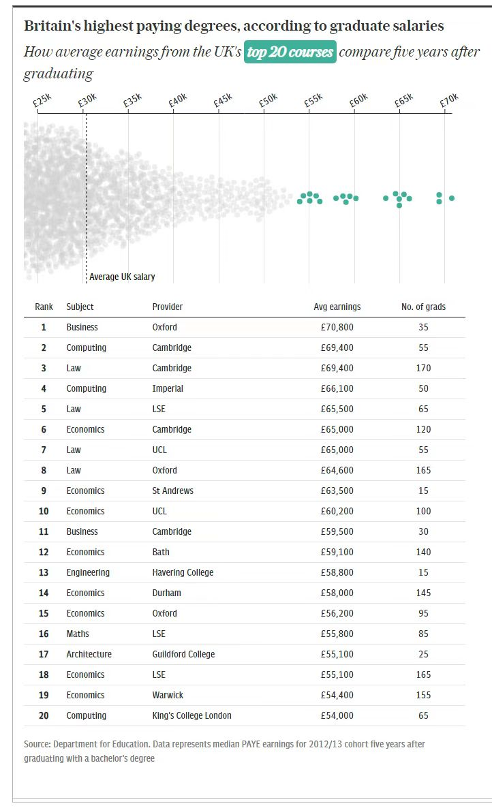The image size is (492, 808).
Task: Select the 'Subject' column header
Action: 80,307
